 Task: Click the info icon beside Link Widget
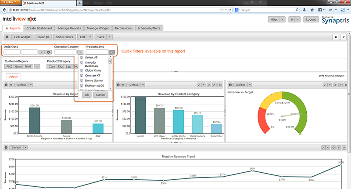(x=7, y=37)
